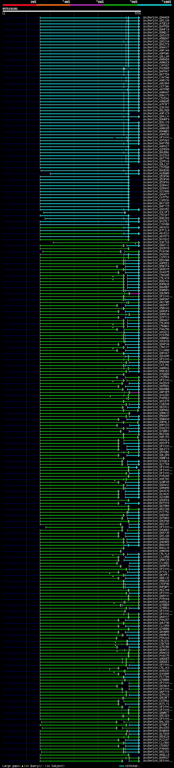Viewport: 174px width, 768px height.
Task: Select label UniRef100_C5XEA1
Action: 156,98
